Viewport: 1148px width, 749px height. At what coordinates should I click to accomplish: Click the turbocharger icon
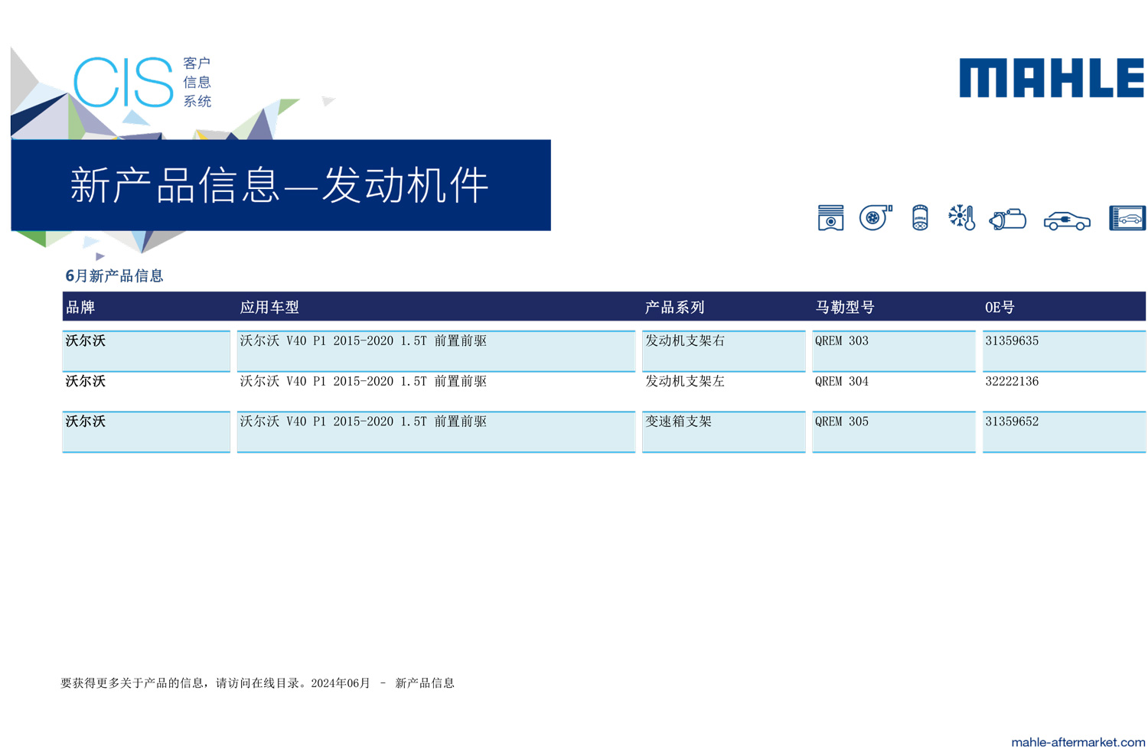pos(876,217)
